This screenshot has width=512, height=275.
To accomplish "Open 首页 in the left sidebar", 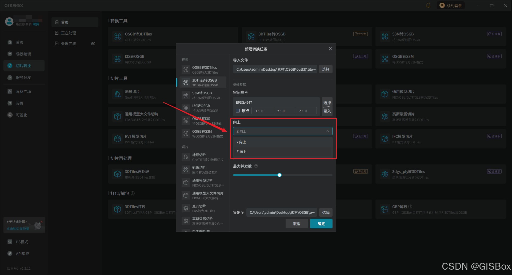I will tap(24, 42).
